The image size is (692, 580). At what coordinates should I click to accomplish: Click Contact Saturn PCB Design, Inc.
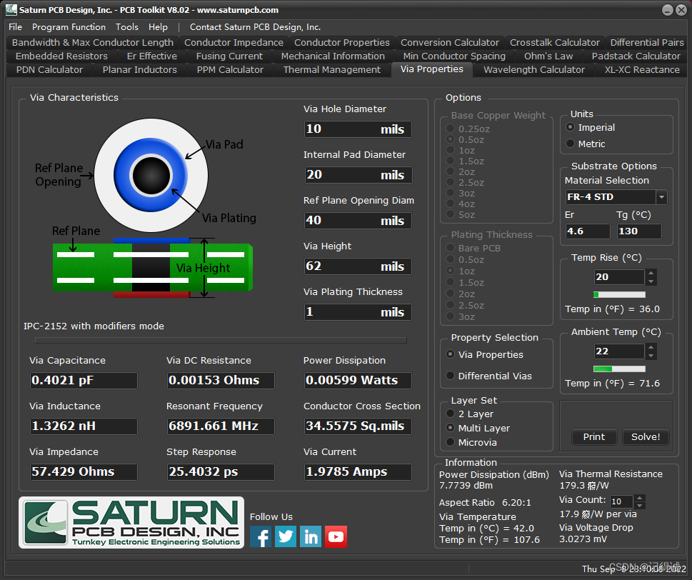(255, 27)
